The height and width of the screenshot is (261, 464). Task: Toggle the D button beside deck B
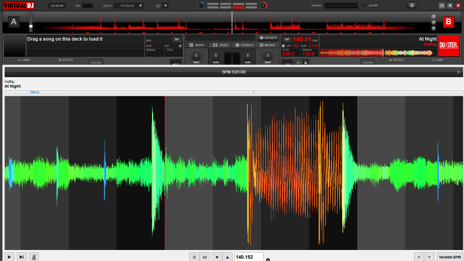433,22
